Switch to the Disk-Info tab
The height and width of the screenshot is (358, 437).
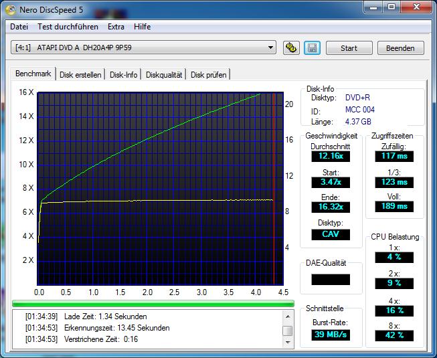[x=123, y=75]
